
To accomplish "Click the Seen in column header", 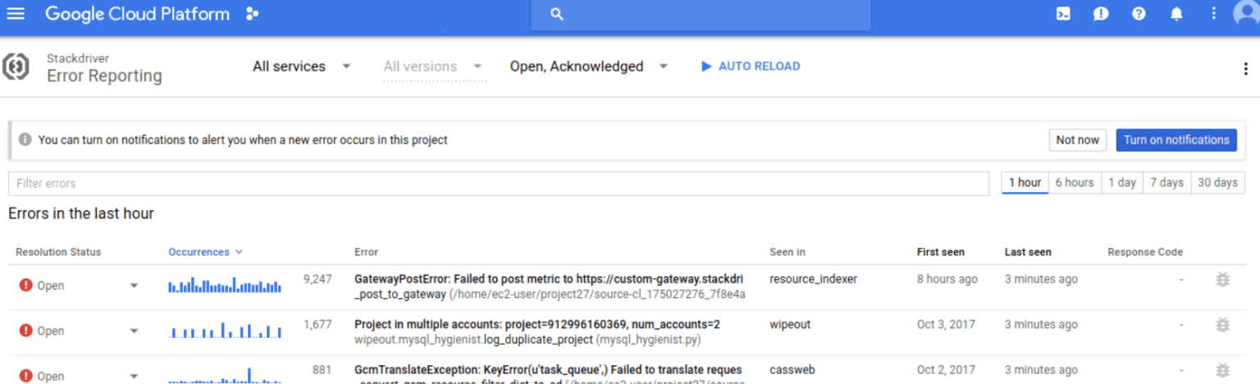I will pyautogui.click(x=787, y=252).
